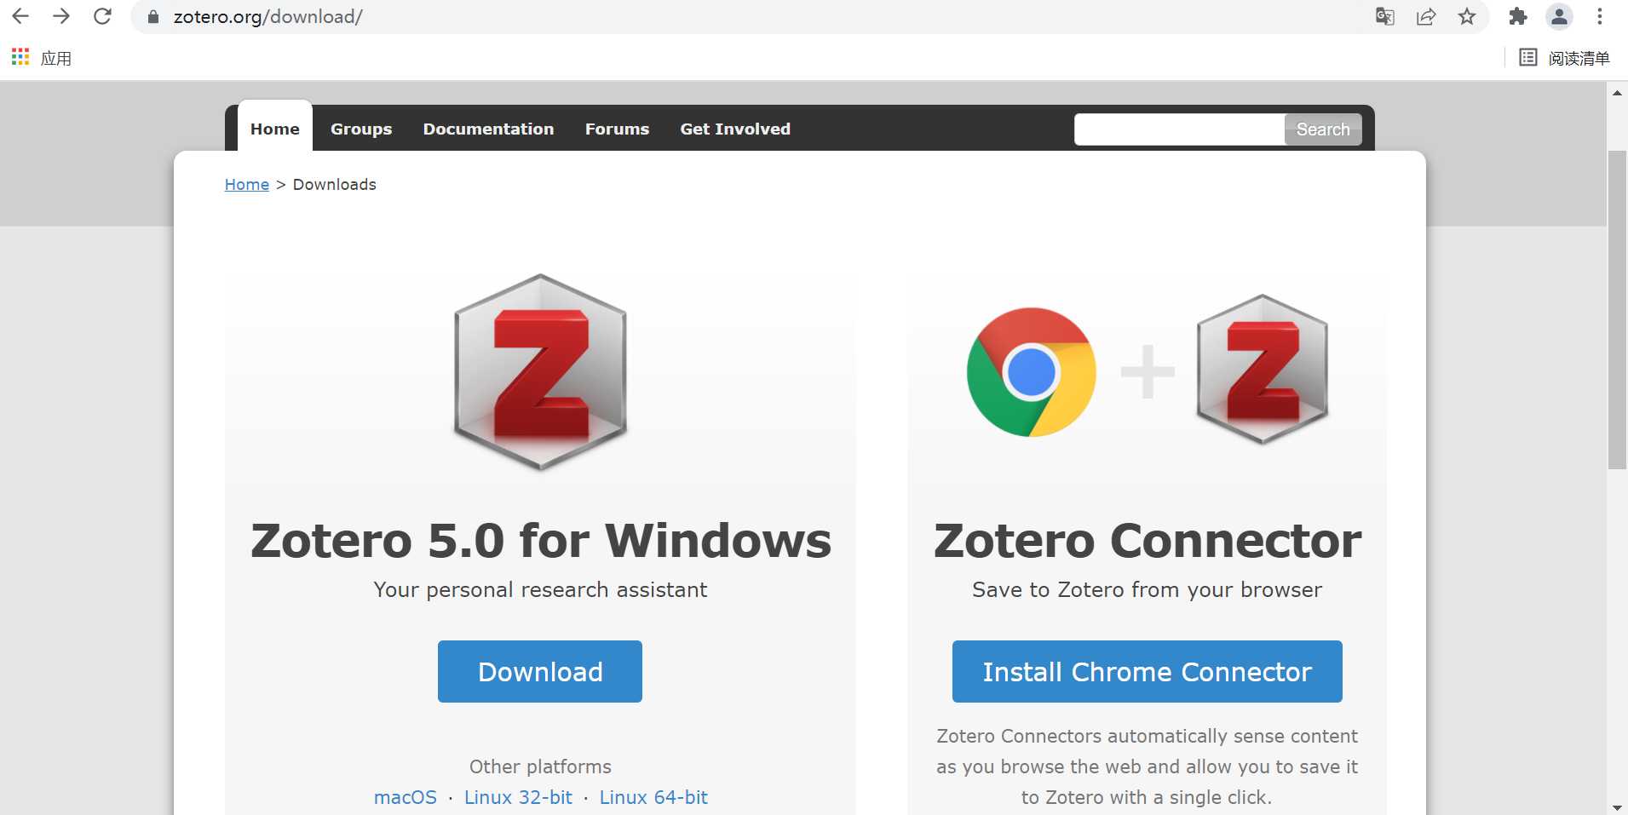1628x815 pixels.
Task: Go back using the browser back arrow
Action: pos(20,16)
